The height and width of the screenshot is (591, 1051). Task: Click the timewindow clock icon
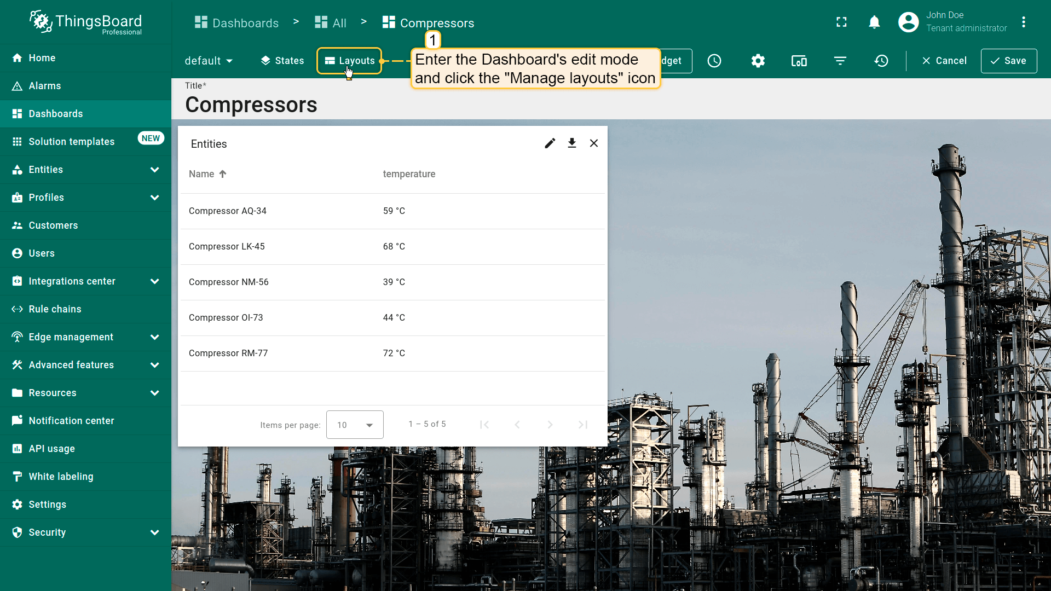714,61
